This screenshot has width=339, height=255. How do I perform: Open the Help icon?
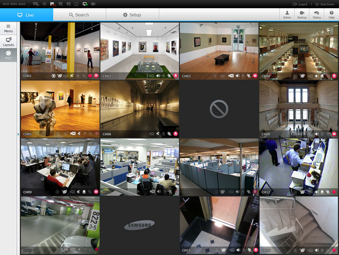point(331,14)
